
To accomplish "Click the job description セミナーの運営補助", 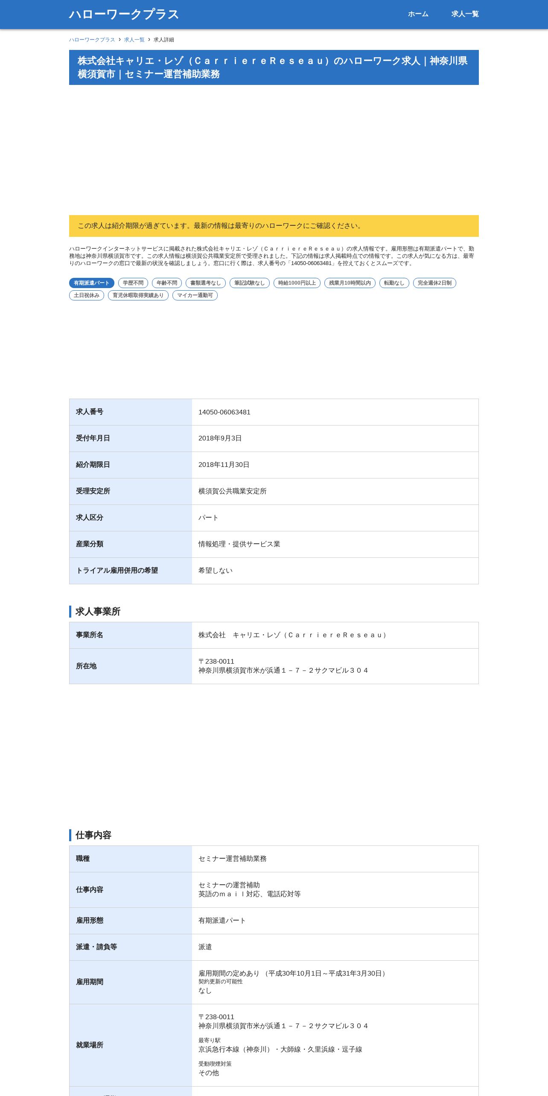I will point(229,885).
